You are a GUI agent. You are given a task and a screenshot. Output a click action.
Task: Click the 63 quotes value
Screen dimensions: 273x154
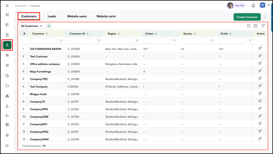pos(183,49)
